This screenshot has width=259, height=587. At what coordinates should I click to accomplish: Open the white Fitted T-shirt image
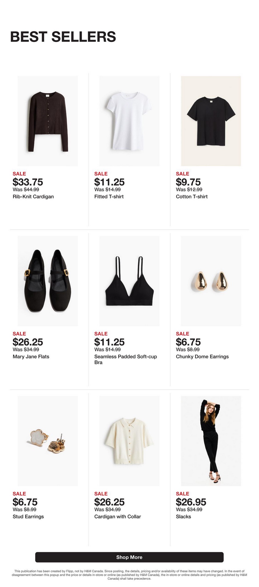[129, 121]
